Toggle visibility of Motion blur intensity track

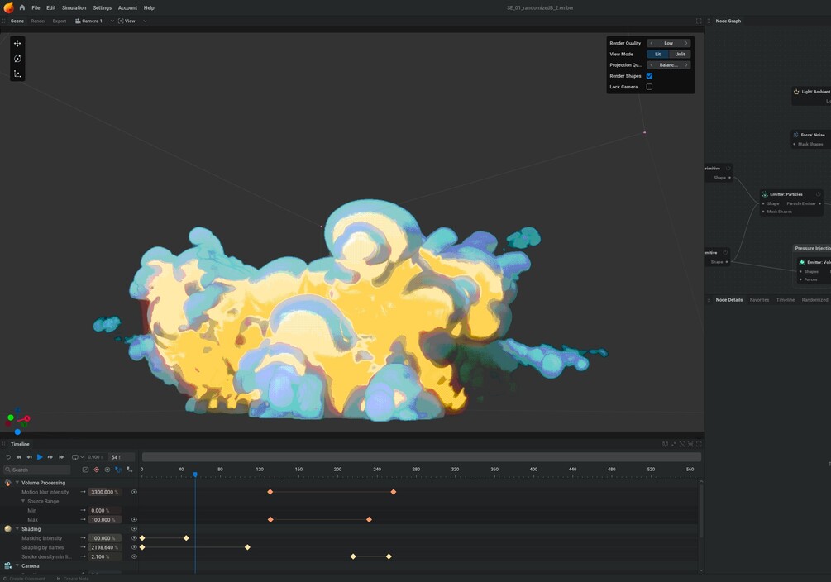tap(134, 492)
